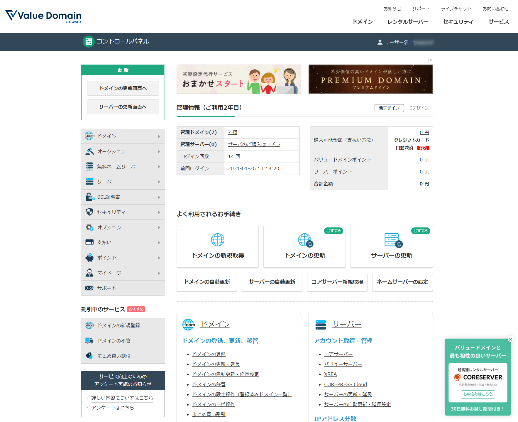Switch to 新デザイン view

(389, 108)
